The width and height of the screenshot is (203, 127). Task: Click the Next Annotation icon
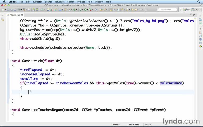click(x=122, y=10)
